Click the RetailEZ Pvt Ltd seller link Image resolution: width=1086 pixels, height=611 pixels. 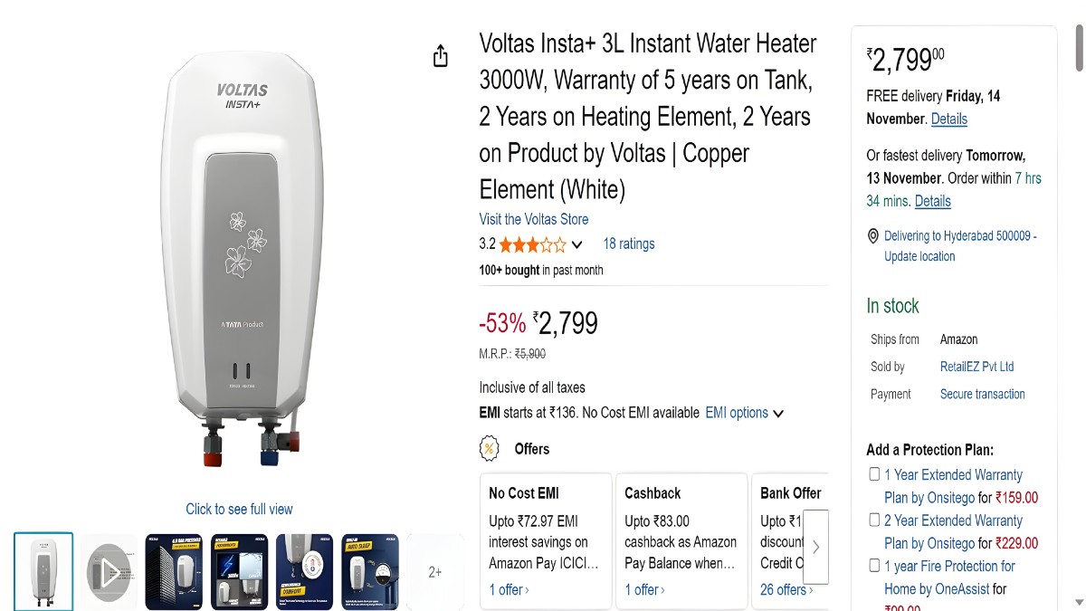point(976,367)
